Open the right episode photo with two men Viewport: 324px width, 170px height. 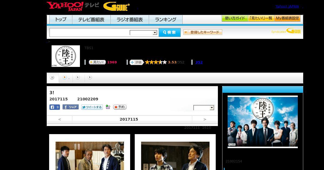click(x=175, y=156)
